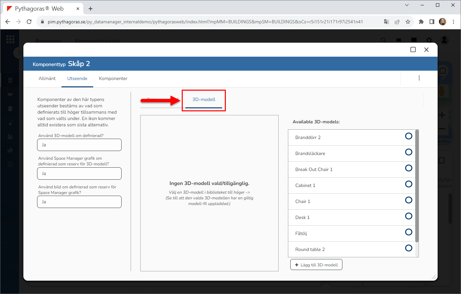This screenshot has height=294, width=461.
Task: Open Chrome side panel icon
Action: tap(432, 22)
